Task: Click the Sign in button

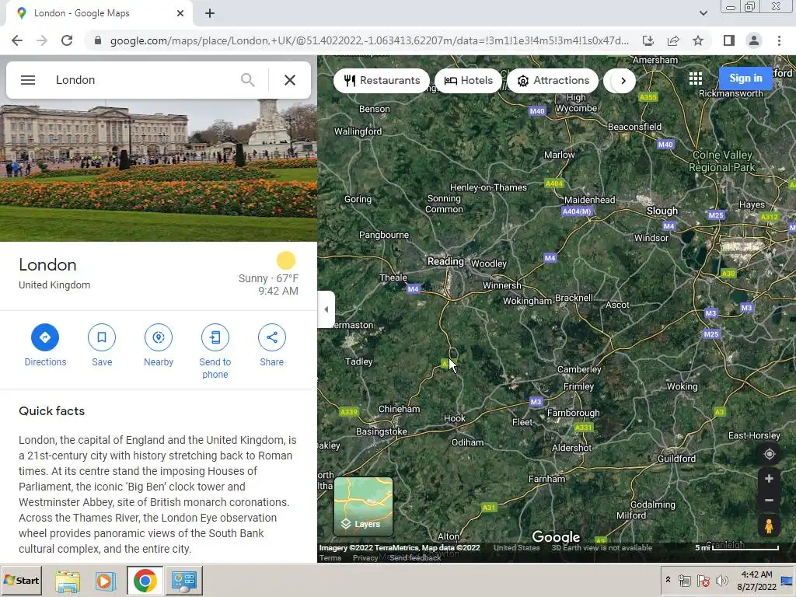Action: 745,79
